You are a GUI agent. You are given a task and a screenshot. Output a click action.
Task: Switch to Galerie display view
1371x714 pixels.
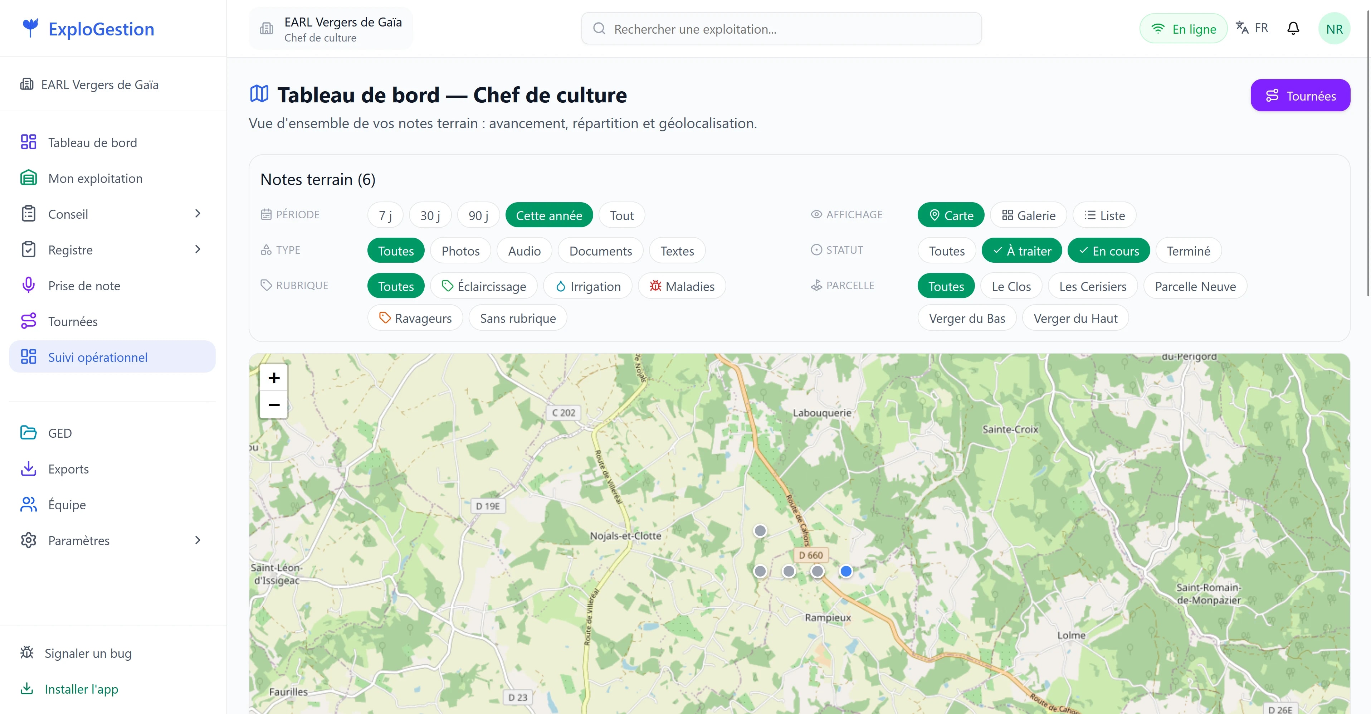point(1028,215)
